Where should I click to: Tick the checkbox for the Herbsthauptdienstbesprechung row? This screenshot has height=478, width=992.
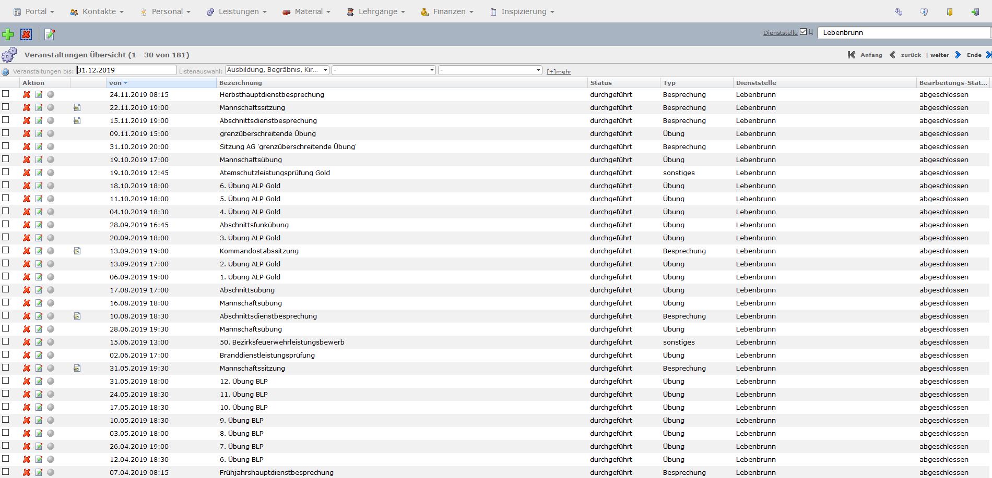pyautogui.click(x=6, y=94)
